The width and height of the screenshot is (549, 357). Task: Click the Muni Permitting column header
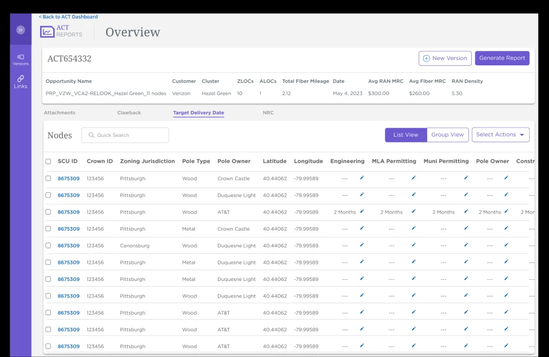(x=446, y=161)
